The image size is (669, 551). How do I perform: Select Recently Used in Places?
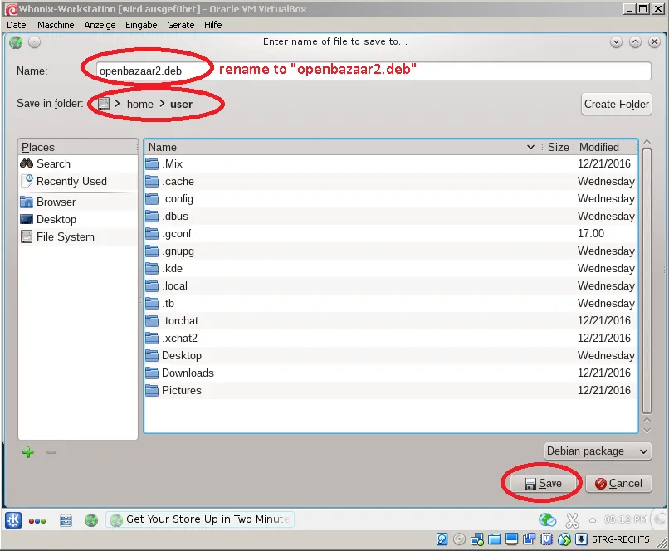[x=78, y=181]
